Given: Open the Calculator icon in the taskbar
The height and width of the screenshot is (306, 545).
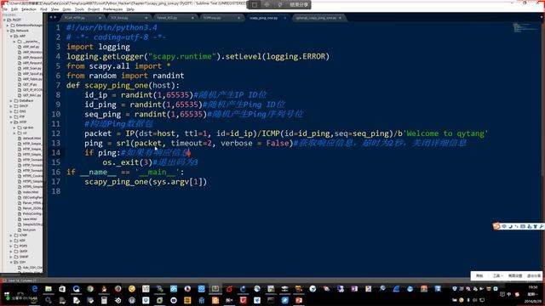Looking at the screenshot, I should pyautogui.click(x=104, y=300).
